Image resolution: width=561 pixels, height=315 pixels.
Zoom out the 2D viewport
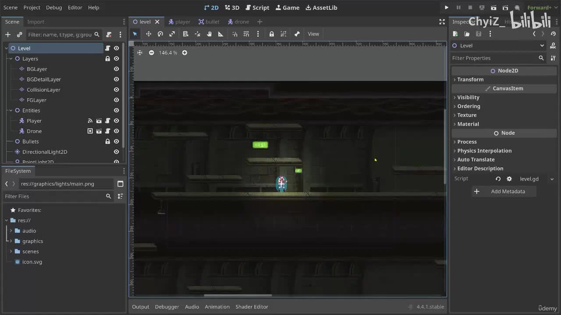[152, 52]
